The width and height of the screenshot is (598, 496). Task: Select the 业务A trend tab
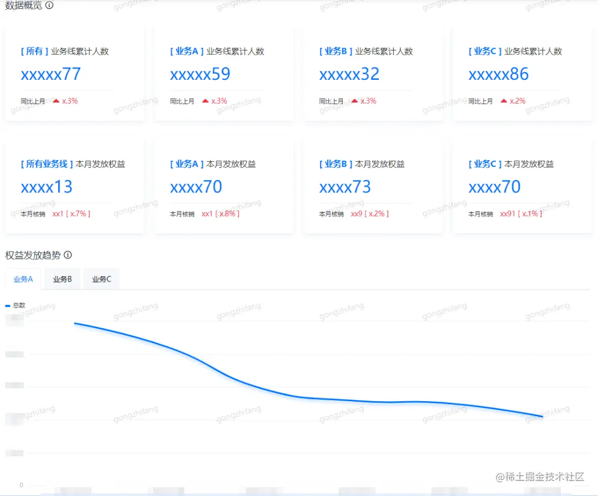click(23, 279)
